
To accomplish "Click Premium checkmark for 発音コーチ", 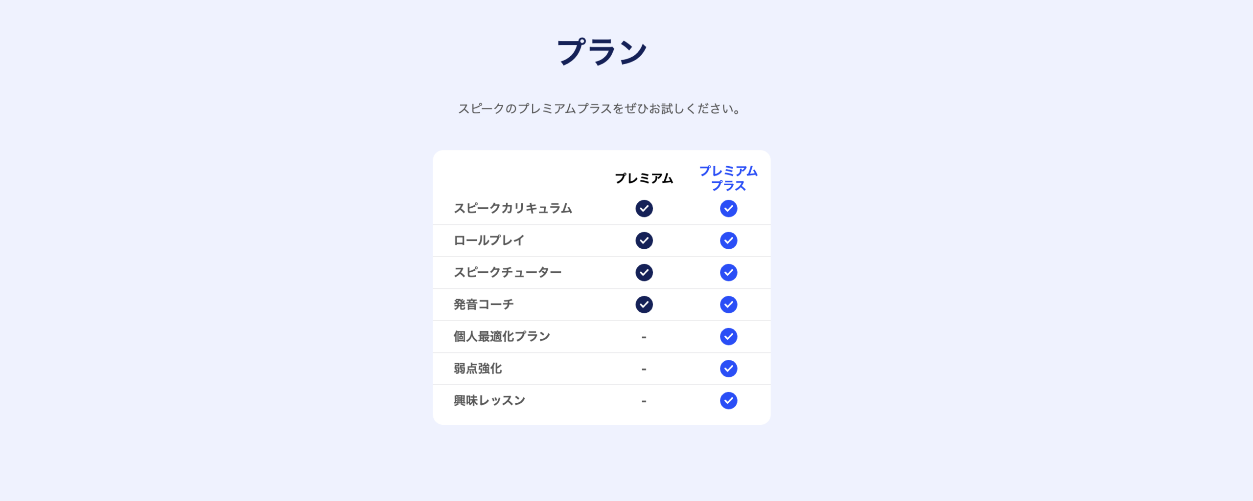I will (x=644, y=305).
